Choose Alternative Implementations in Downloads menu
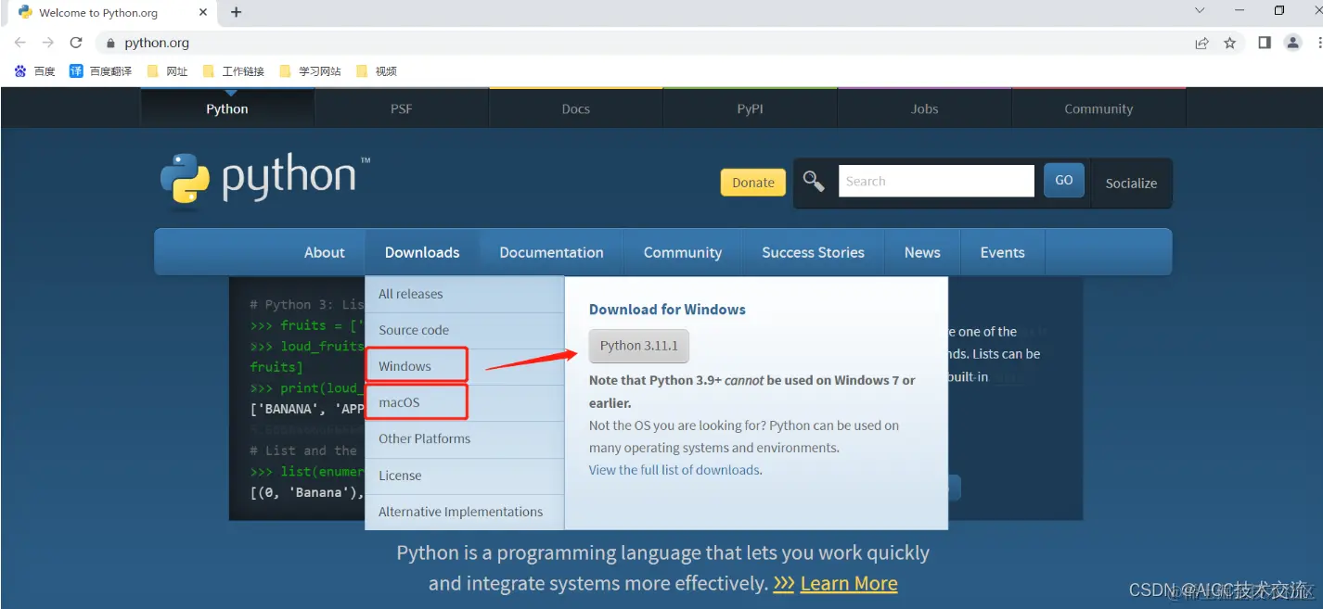 tap(465, 512)
